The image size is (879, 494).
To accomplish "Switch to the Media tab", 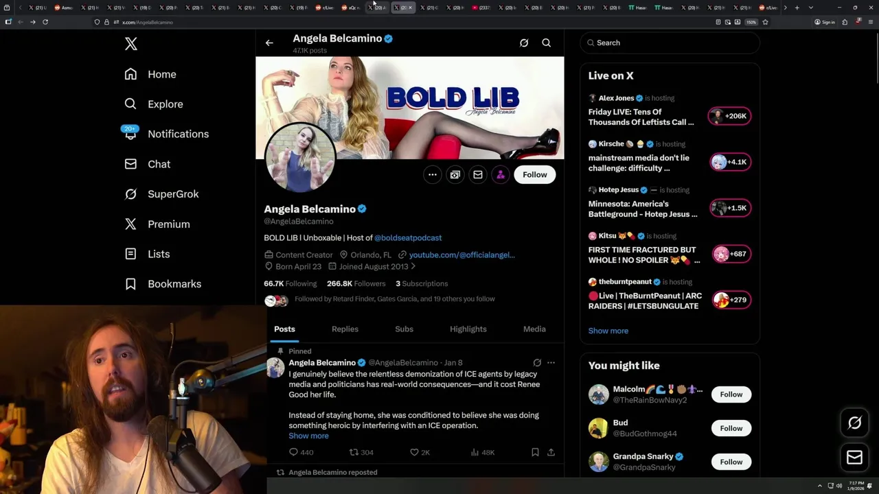I will click(x=534, y=329).
